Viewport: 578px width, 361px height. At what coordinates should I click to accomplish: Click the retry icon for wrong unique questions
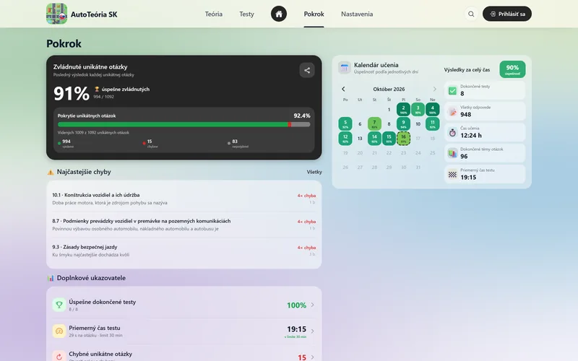pos(59,356)
